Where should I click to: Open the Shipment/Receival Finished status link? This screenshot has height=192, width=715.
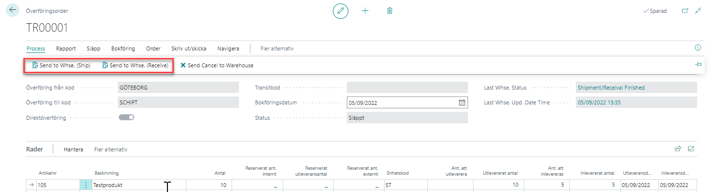[611, 88]
